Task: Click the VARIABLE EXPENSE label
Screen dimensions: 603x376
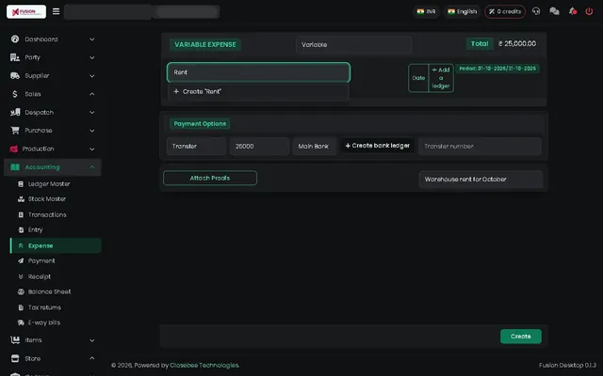Action: click(205, 44)
